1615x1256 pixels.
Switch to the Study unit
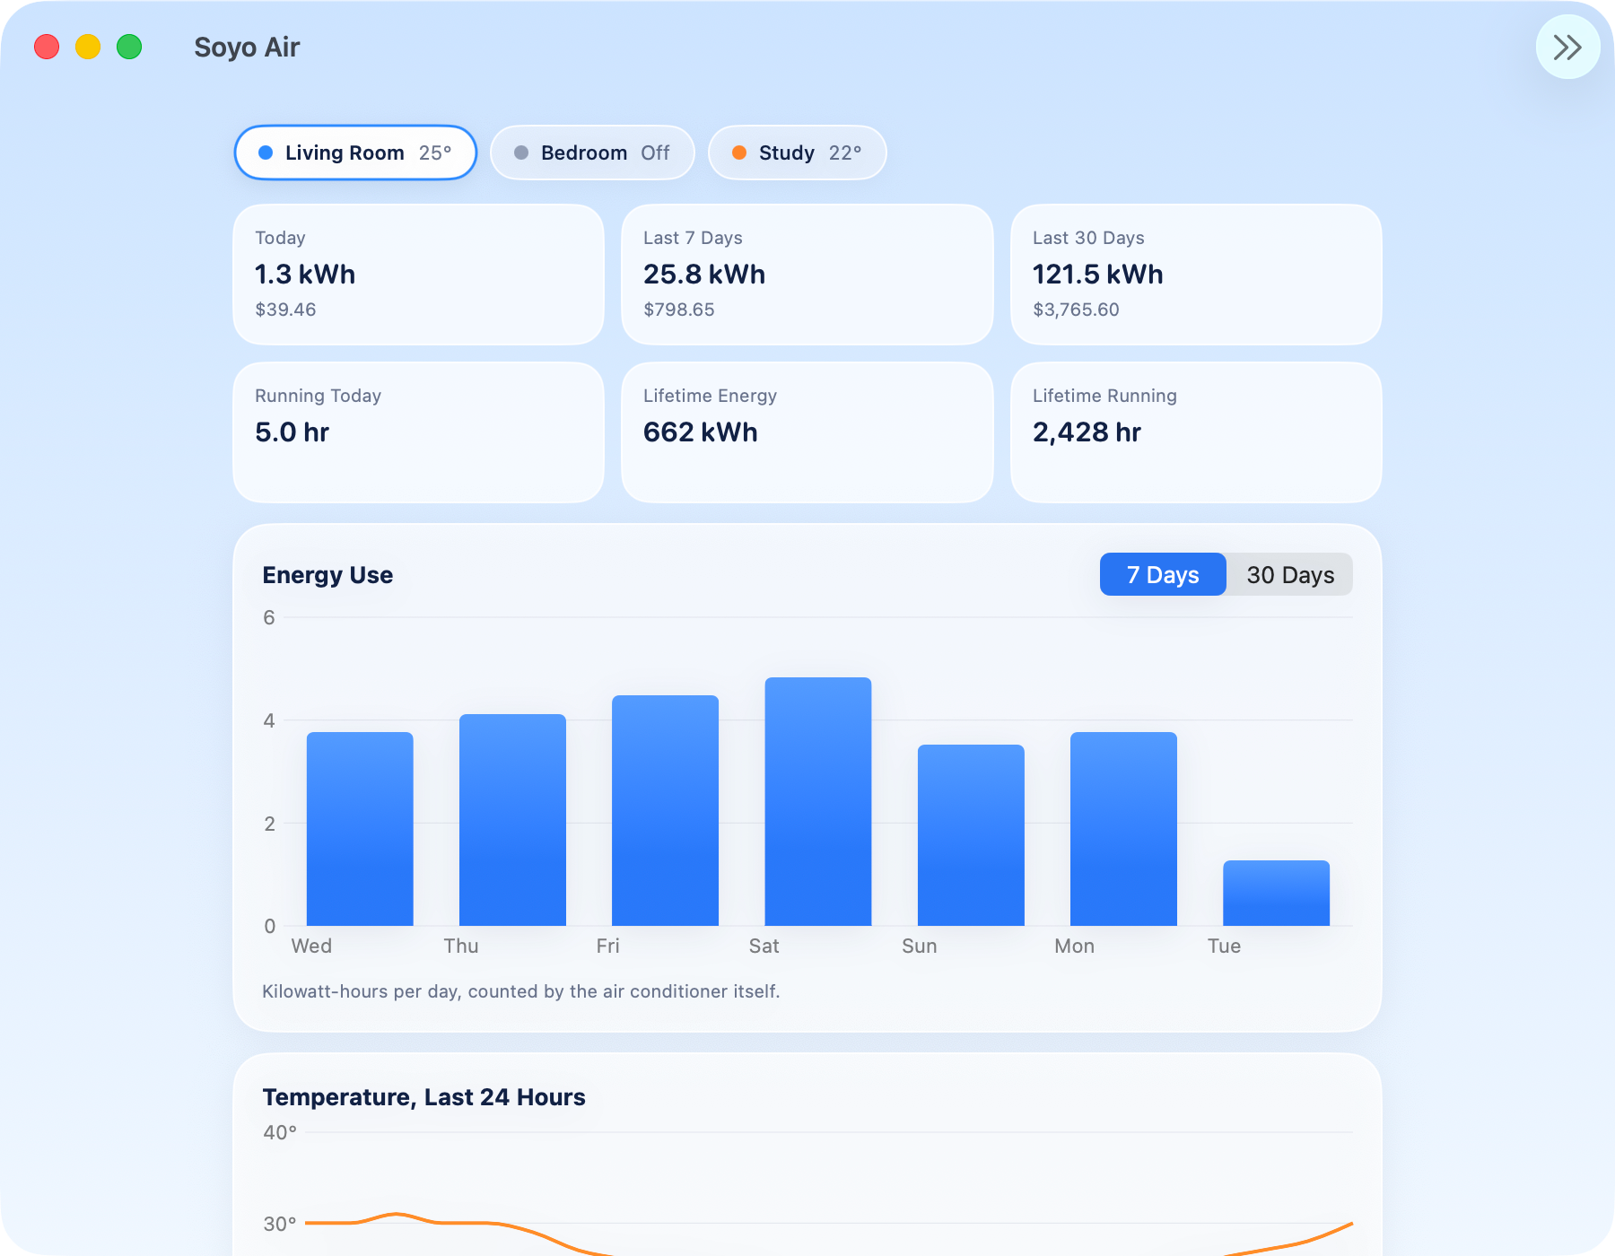(797, 153)
